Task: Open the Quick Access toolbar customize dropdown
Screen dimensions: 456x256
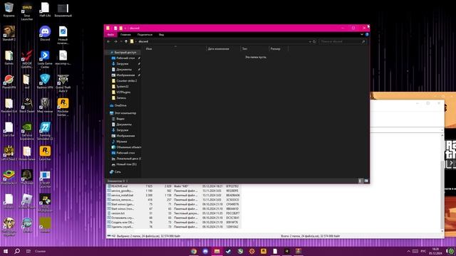Action: coord(125,28)
